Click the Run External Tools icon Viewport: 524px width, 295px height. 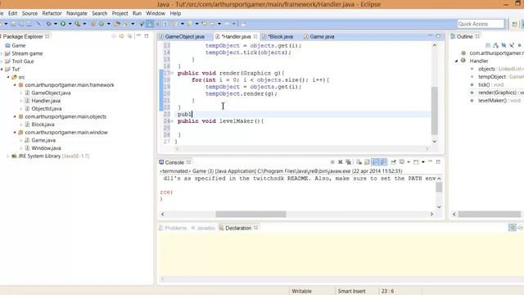coord(77,24)
